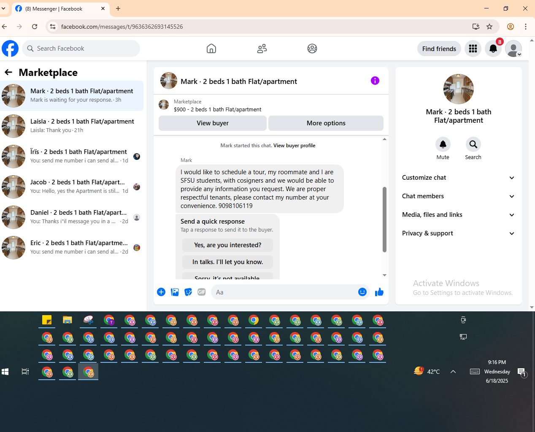
Task: Click the More options button
Action: pos(326,123)
